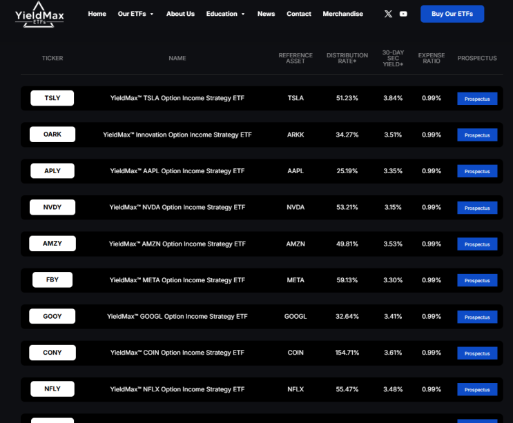513x423 pixels.
Task: Click the CONY ticker badge
Action: (52, 353)
